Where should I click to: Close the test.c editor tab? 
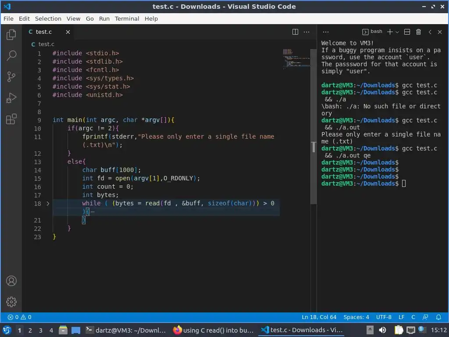[x=68, y=32]
